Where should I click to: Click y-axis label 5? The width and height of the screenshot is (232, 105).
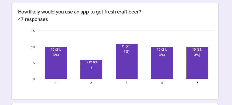point(34,63)
